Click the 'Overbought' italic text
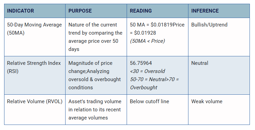 144,88
